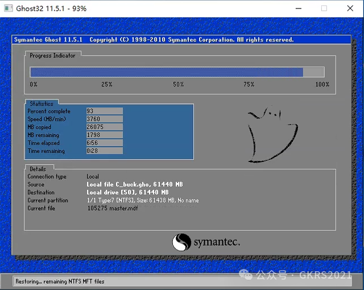This screenshot has width=364, height=290.
Task: Click the 'MB copied' label
Action: (39, 127)
